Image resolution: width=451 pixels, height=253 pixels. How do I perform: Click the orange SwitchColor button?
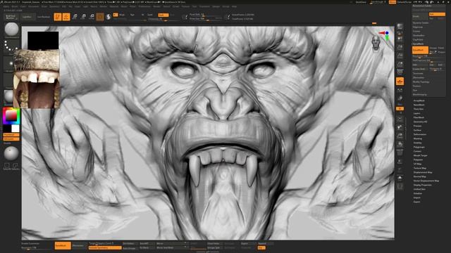[11, 135]
